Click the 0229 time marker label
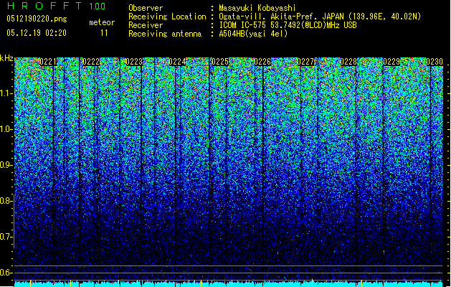Viewport: 451px width, 287px height. pyautogui.click(x=391, y=62)
